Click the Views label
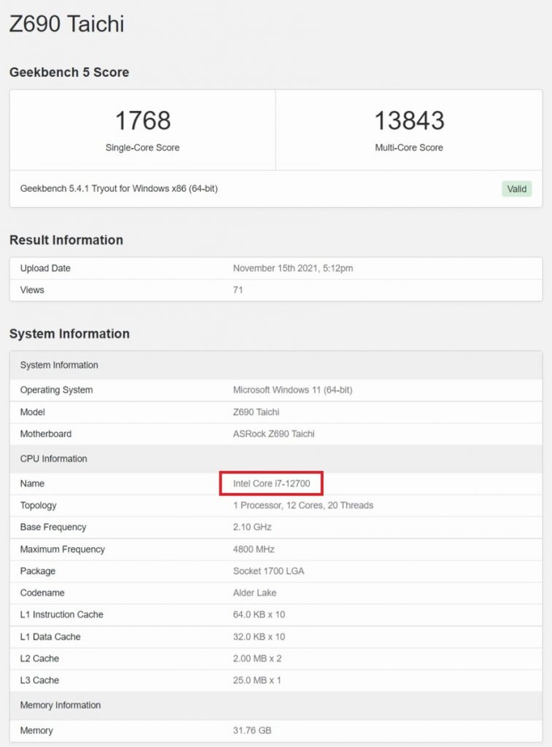This screenshot has width=552, height=747. pyautogui.click(x=32, y=290)
